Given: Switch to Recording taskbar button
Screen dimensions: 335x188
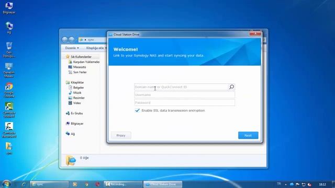Looking at the screenshot, I should point(123,184).
